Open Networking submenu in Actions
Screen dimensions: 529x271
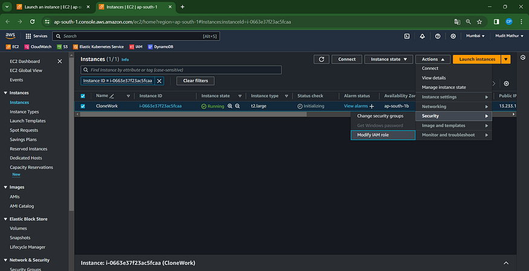pos(454,106)
